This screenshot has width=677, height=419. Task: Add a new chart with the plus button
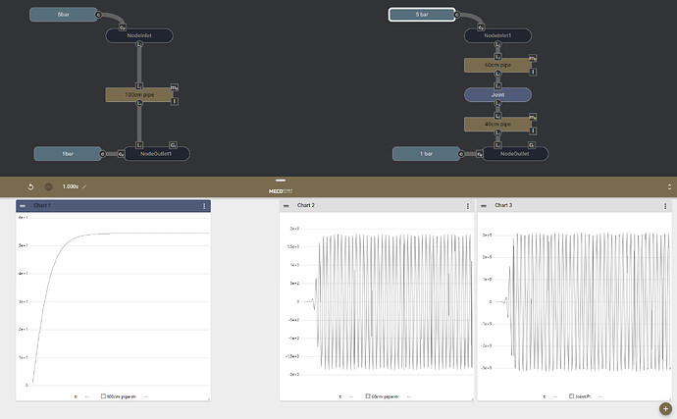pos(664,407)
